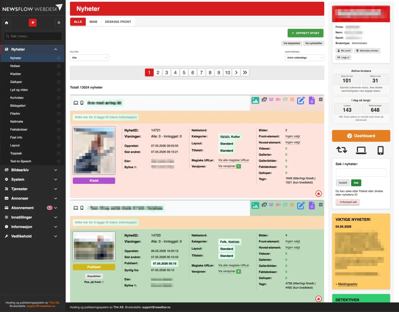Edit article 14721 with pencil icon
399x312 pixels.
(301, 100)
